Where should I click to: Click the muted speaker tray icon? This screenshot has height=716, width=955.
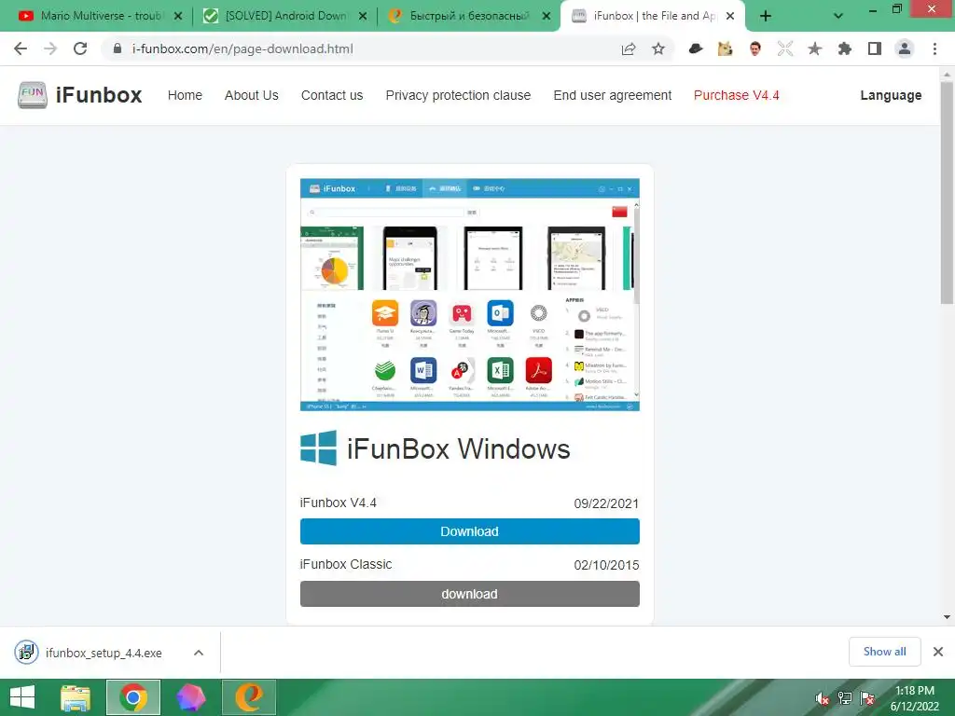tap(823, 698)
